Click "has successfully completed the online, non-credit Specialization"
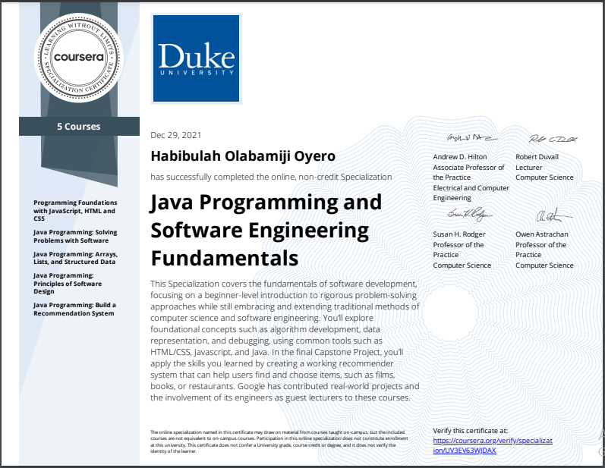This screenshot has width=605, height=468. [271, 177]
